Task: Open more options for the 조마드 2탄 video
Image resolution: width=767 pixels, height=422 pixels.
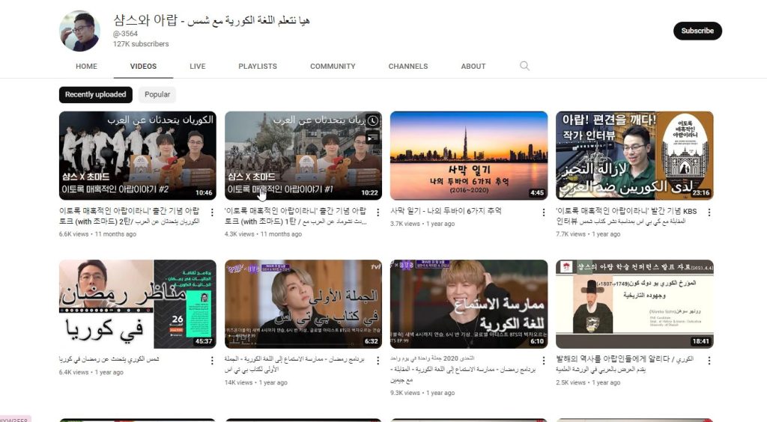Action: pyautogui.click(x=212, y=212)
